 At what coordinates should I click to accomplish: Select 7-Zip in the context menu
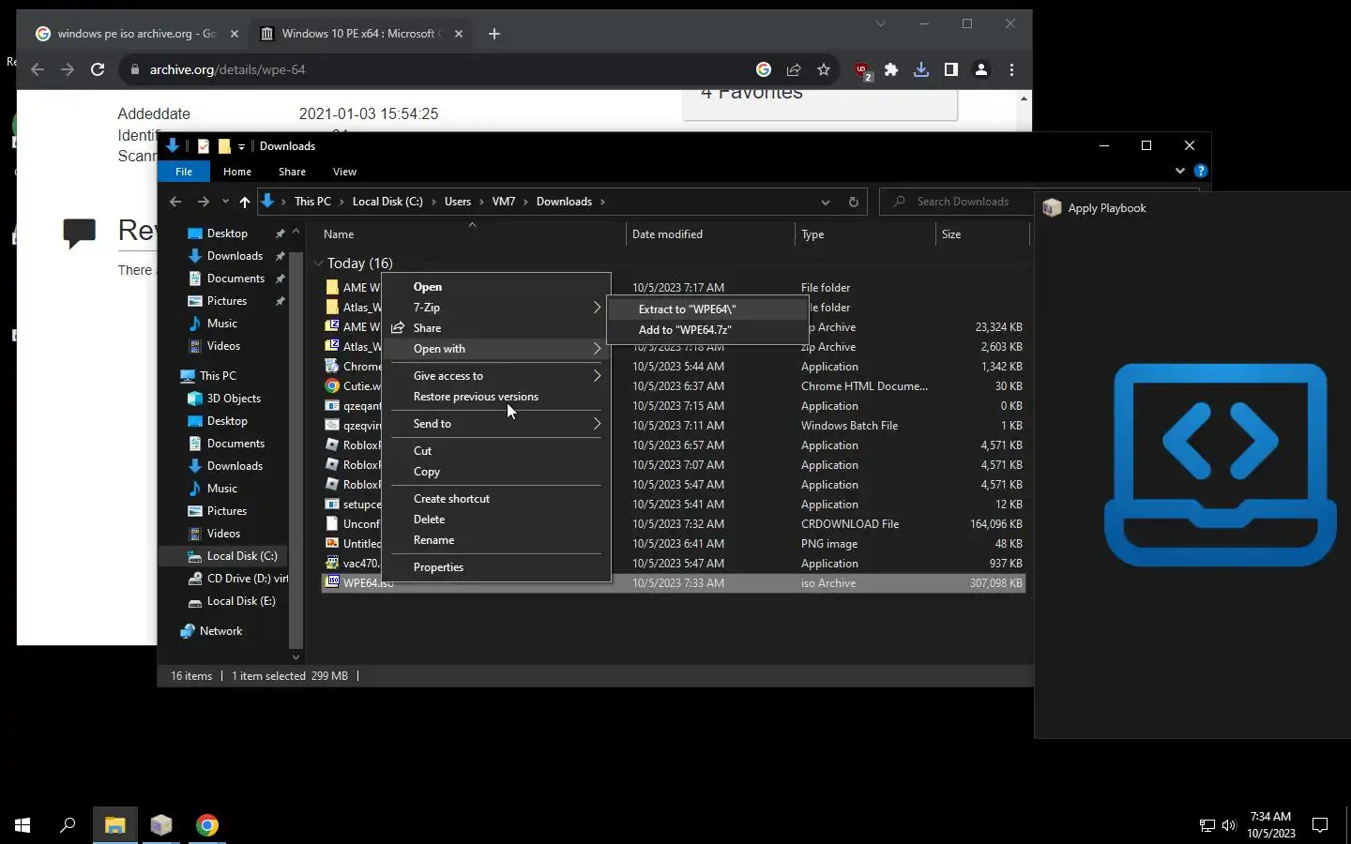point(495,308)
